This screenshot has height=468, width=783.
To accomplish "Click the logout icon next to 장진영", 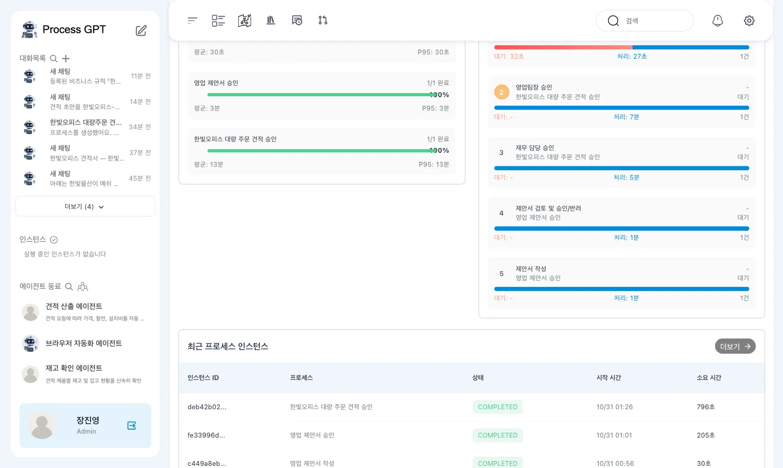I will click(132, 425).
